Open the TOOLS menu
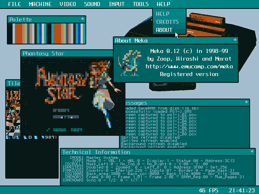The height and width of the screenshot is (194, 259). (141, 4)
